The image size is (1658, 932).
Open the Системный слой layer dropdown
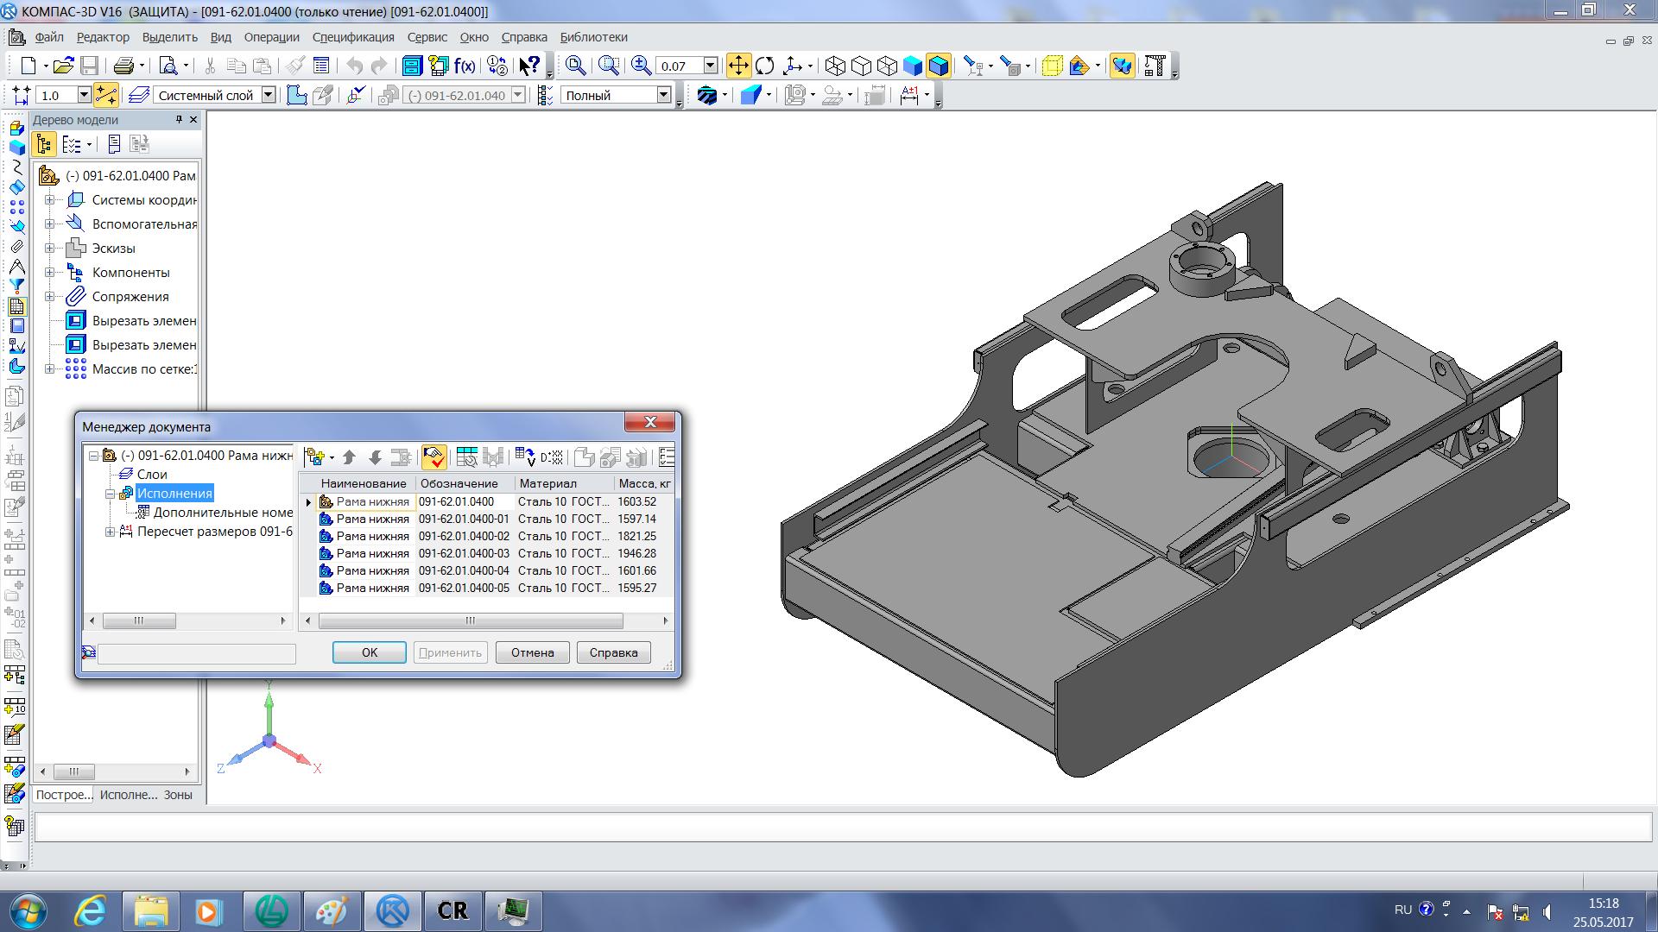[x=269, y=95]
